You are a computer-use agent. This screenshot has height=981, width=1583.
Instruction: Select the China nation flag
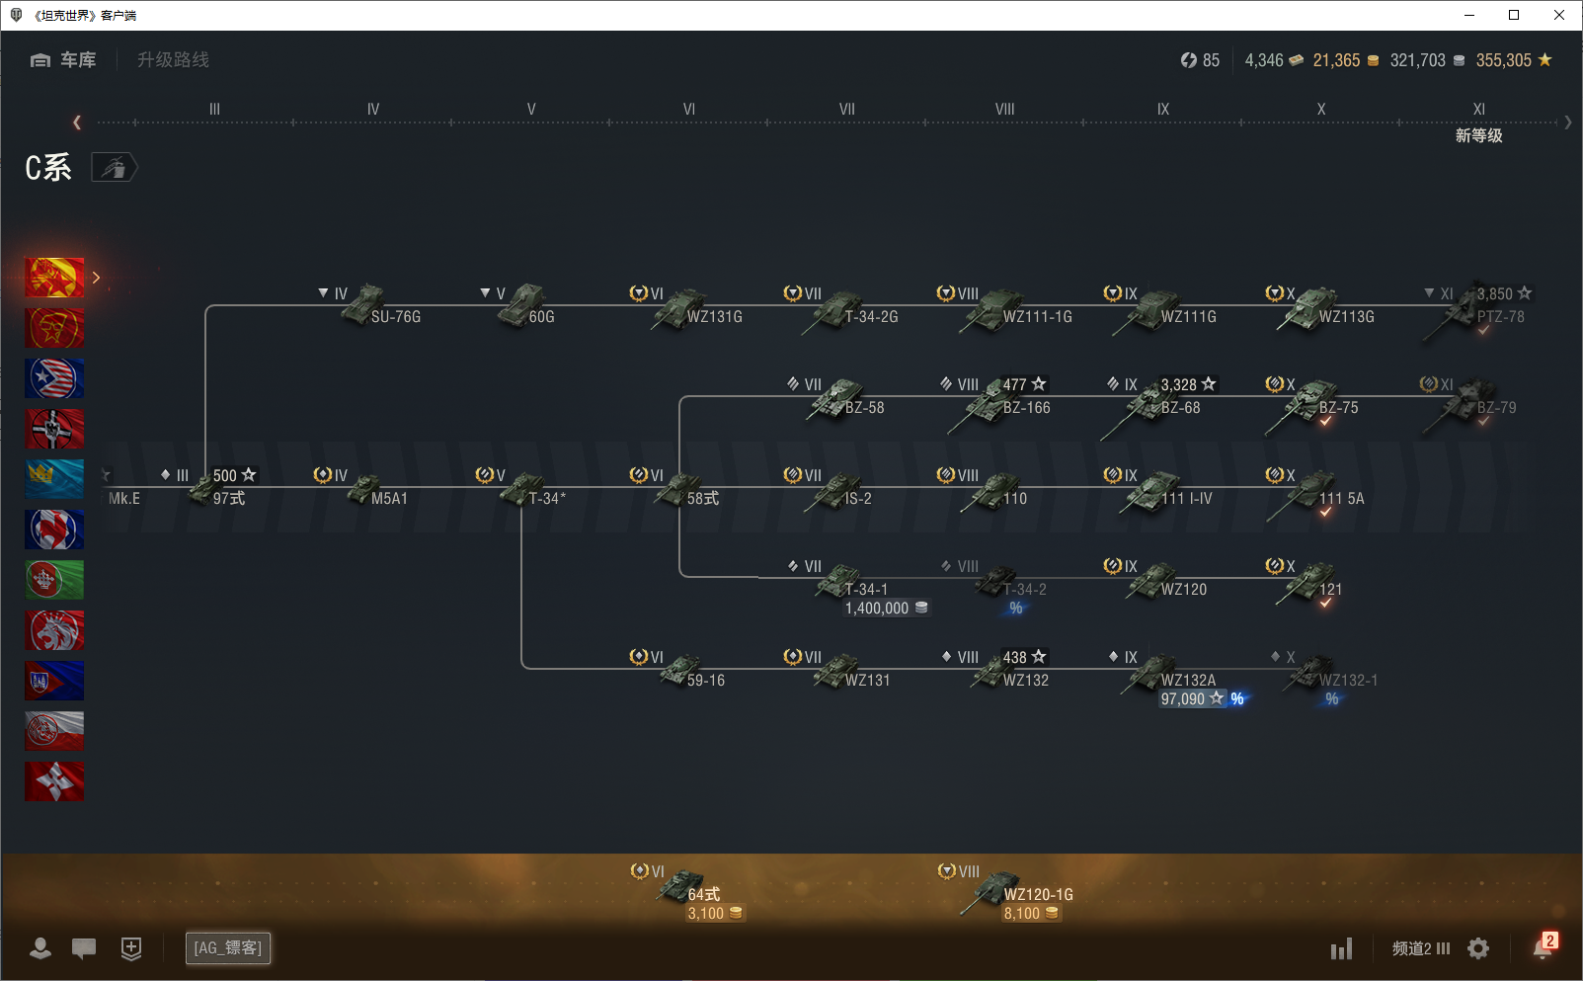coord(54,278)
